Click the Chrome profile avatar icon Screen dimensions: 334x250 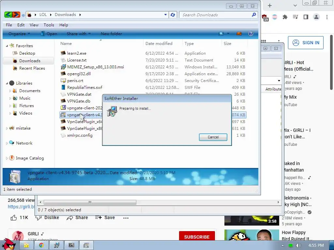click(x=316, y=17)
